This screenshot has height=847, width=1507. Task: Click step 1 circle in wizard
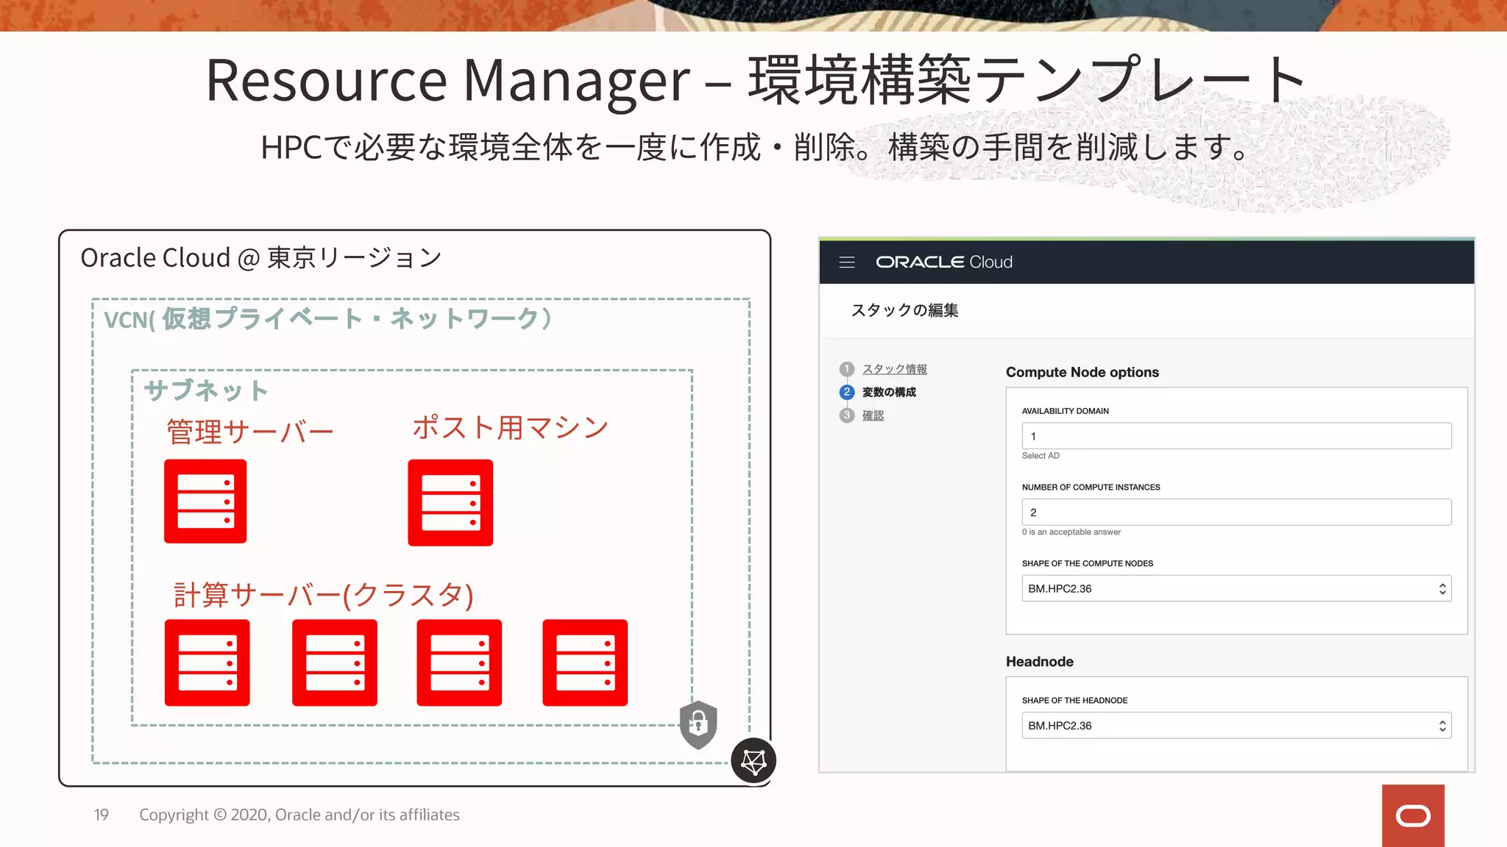847,369
